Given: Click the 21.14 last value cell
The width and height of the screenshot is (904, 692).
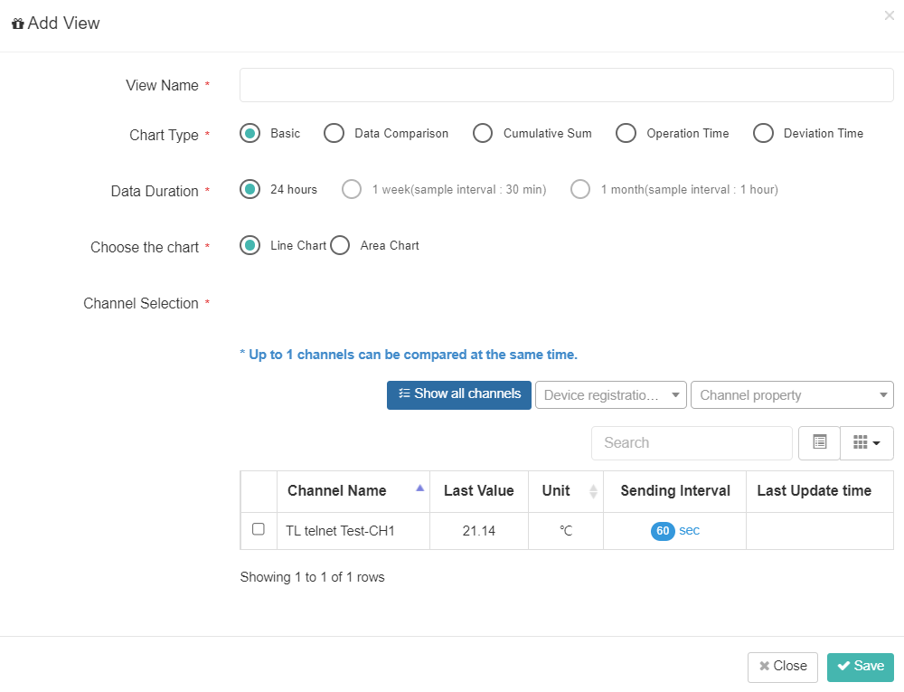Looking at the screenshot, I should (478, 531).
